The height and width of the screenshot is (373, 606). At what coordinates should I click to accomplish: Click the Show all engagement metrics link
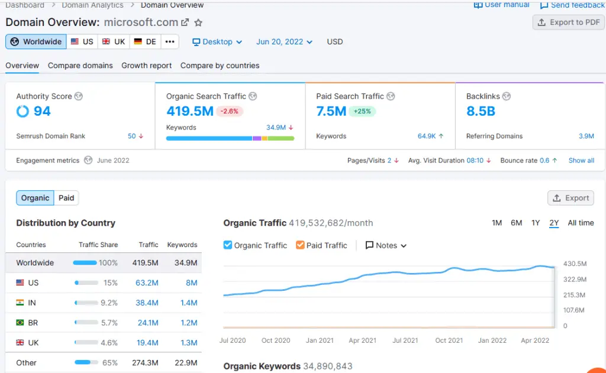click(581, 160)
